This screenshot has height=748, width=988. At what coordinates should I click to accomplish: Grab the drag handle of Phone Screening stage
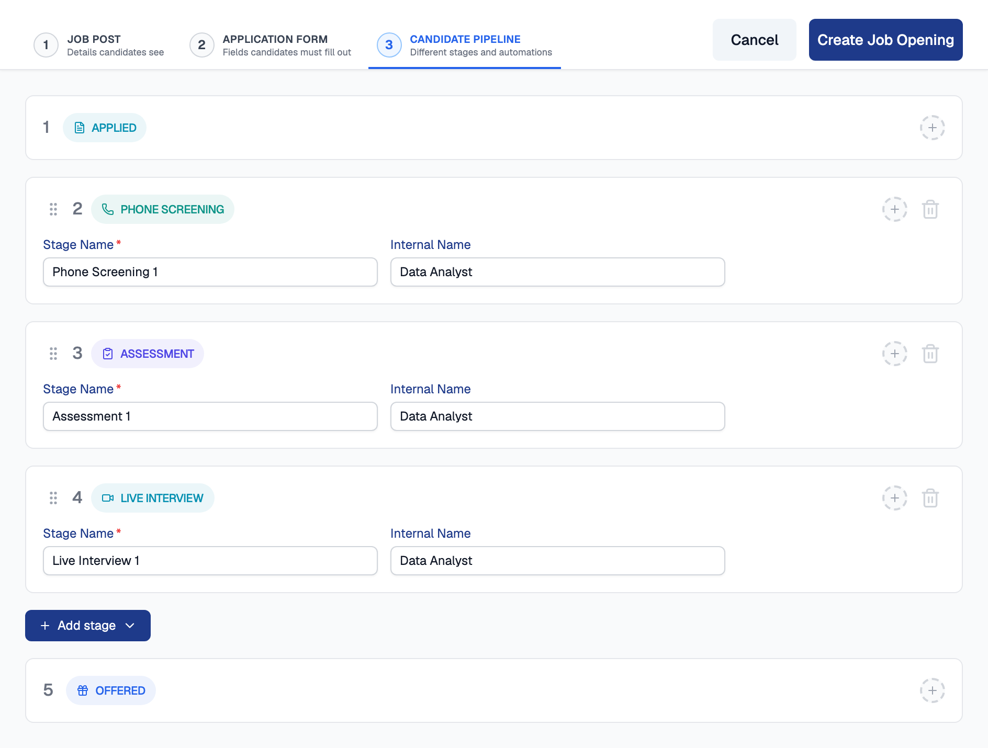pos(53,209)
